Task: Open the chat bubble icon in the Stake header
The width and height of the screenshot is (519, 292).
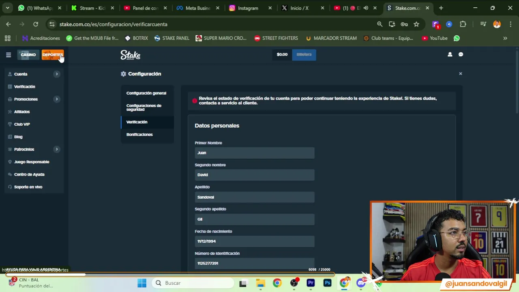Action: 461,54
